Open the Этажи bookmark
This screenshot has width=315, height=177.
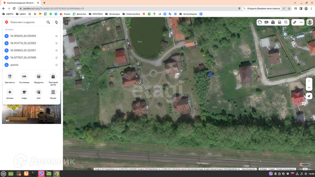pyautogui.click(x=65, y=14)
